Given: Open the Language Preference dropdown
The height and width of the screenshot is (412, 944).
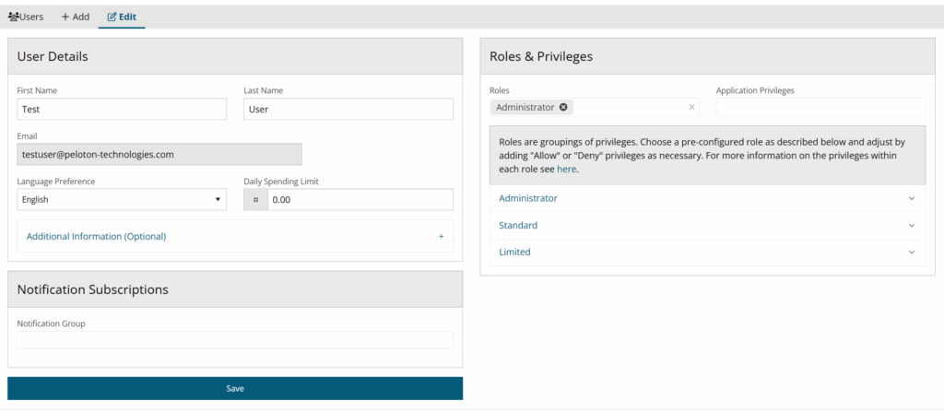Looking at the screenshot, I should click(121, 199).
